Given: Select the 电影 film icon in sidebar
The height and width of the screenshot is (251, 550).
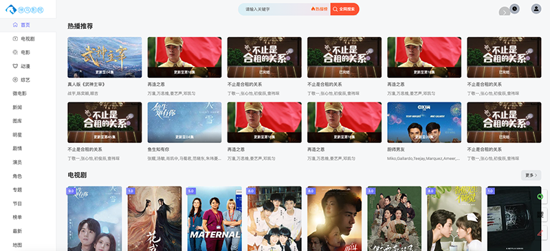Looking at the screenshot, I should 15,52.
